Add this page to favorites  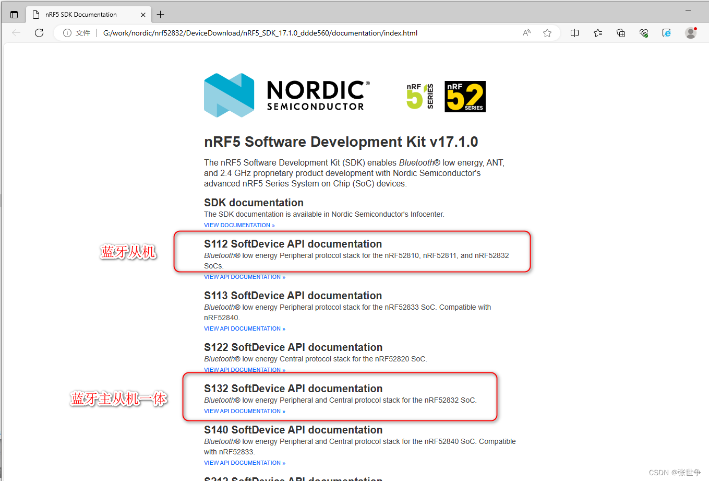point(547,33)
